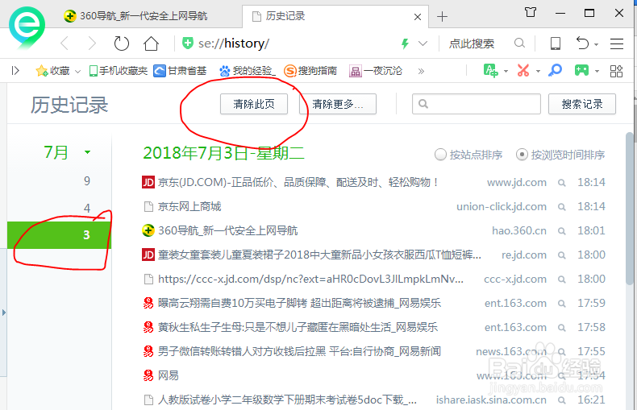
Task: Click the 360 browser logo icon
Action: [27, 27]
